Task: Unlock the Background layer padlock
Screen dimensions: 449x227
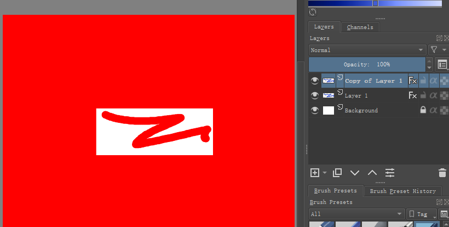Action: pyautogui.click(x=423, y=110)
